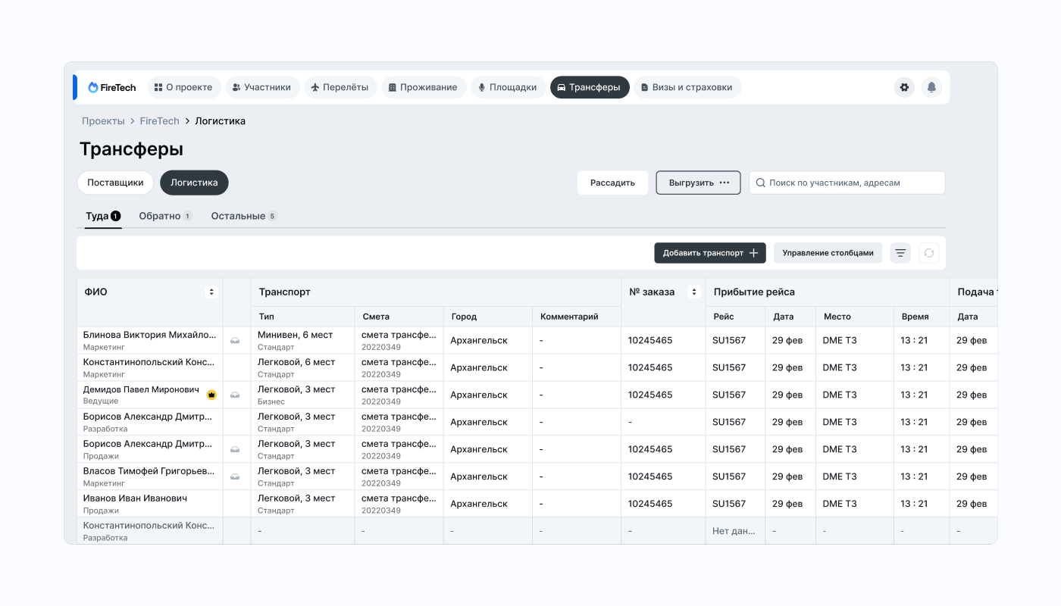The width and height of the screenshot is (1061, 606).
Task: Toggle sort on the № заказа column
Action: 693,292
